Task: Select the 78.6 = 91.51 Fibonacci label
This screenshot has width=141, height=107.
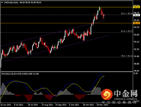Action: (127, 56)
